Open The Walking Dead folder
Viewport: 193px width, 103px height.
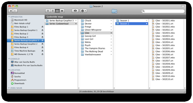click(96, 51)
